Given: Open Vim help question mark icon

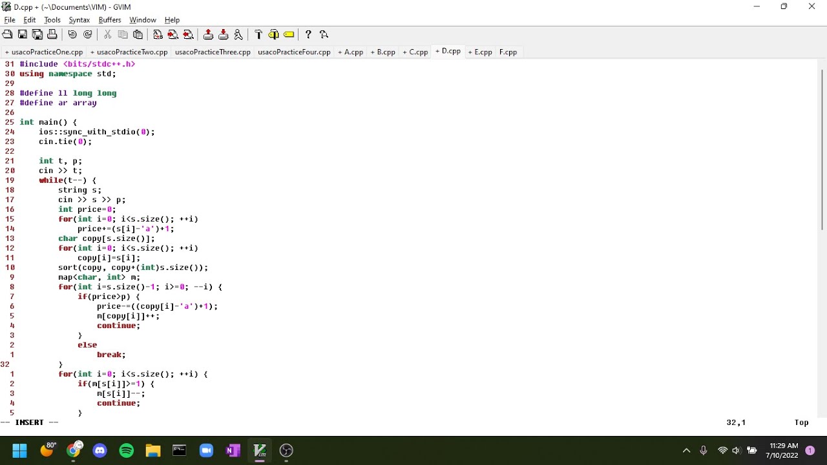Looking at the screenshot, I should pyautogui.click(x=308, y=34).
